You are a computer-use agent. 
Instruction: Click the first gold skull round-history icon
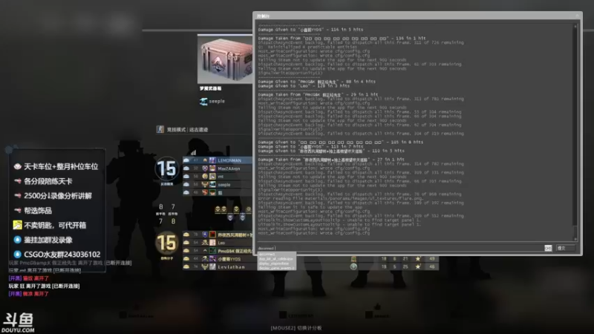click(x=218, y=209)
